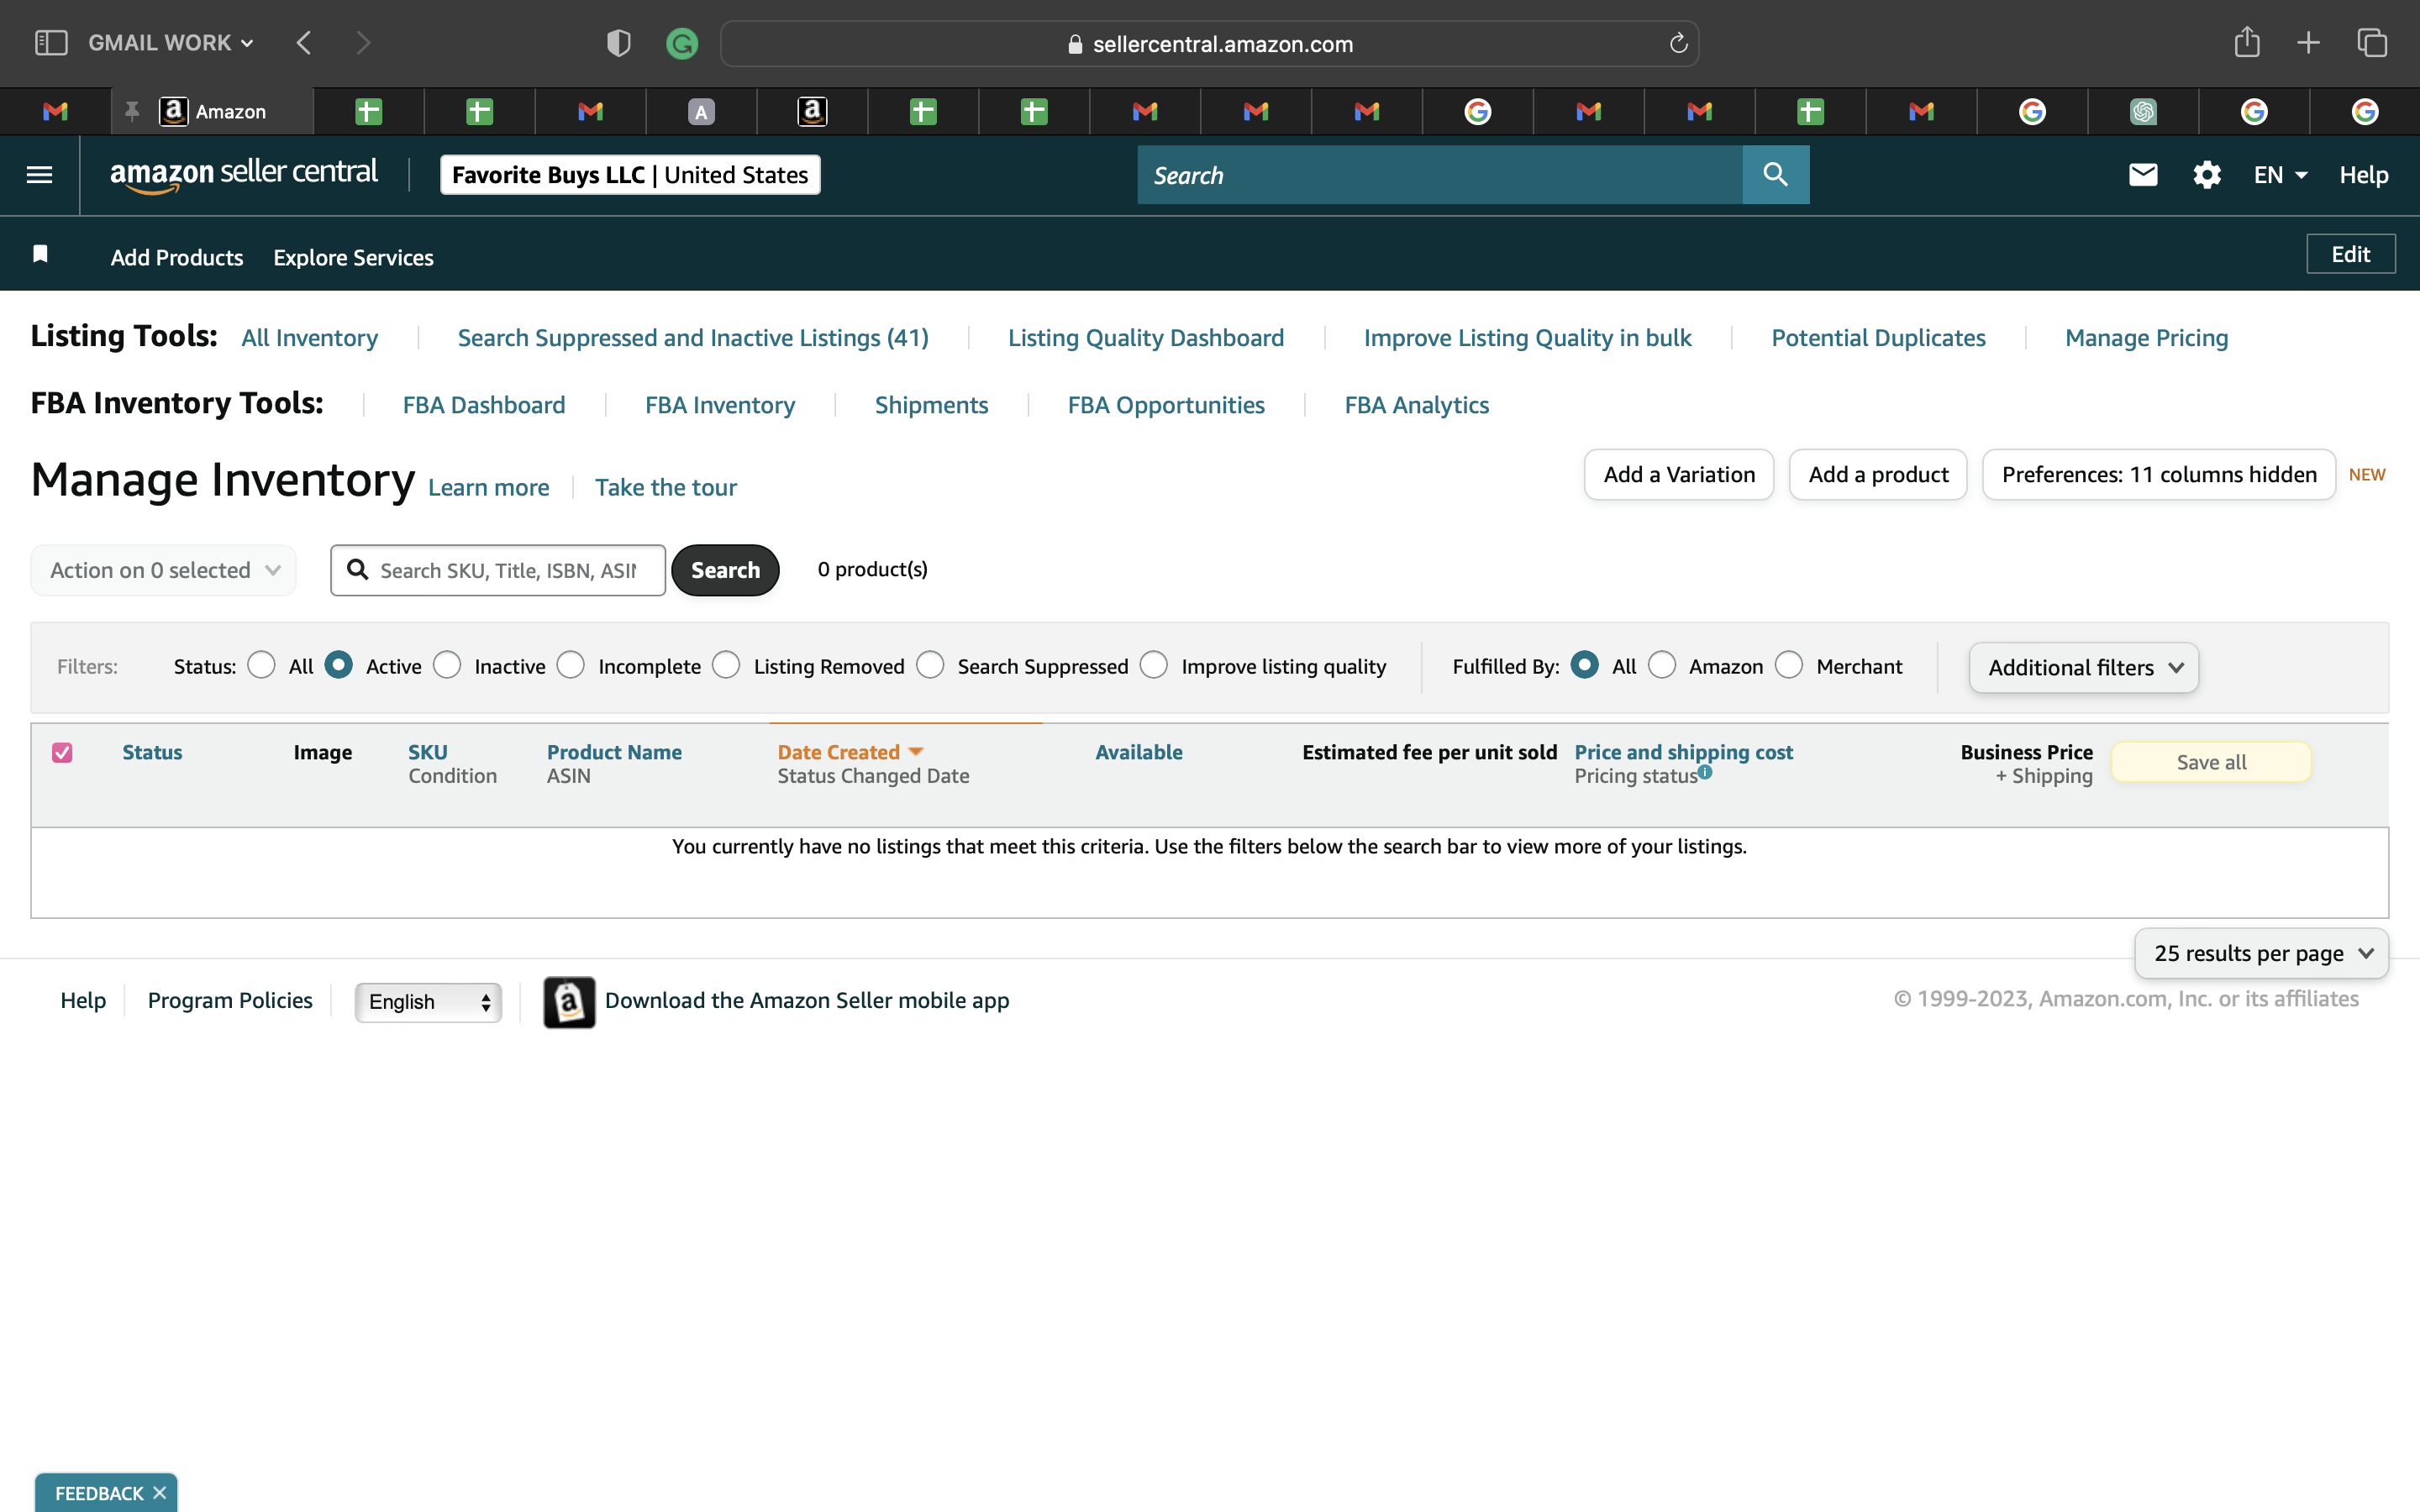Viewport: 2420px width, 1512px height.
Task: Open the Add Products menu item
Action: tap(177, 257)
